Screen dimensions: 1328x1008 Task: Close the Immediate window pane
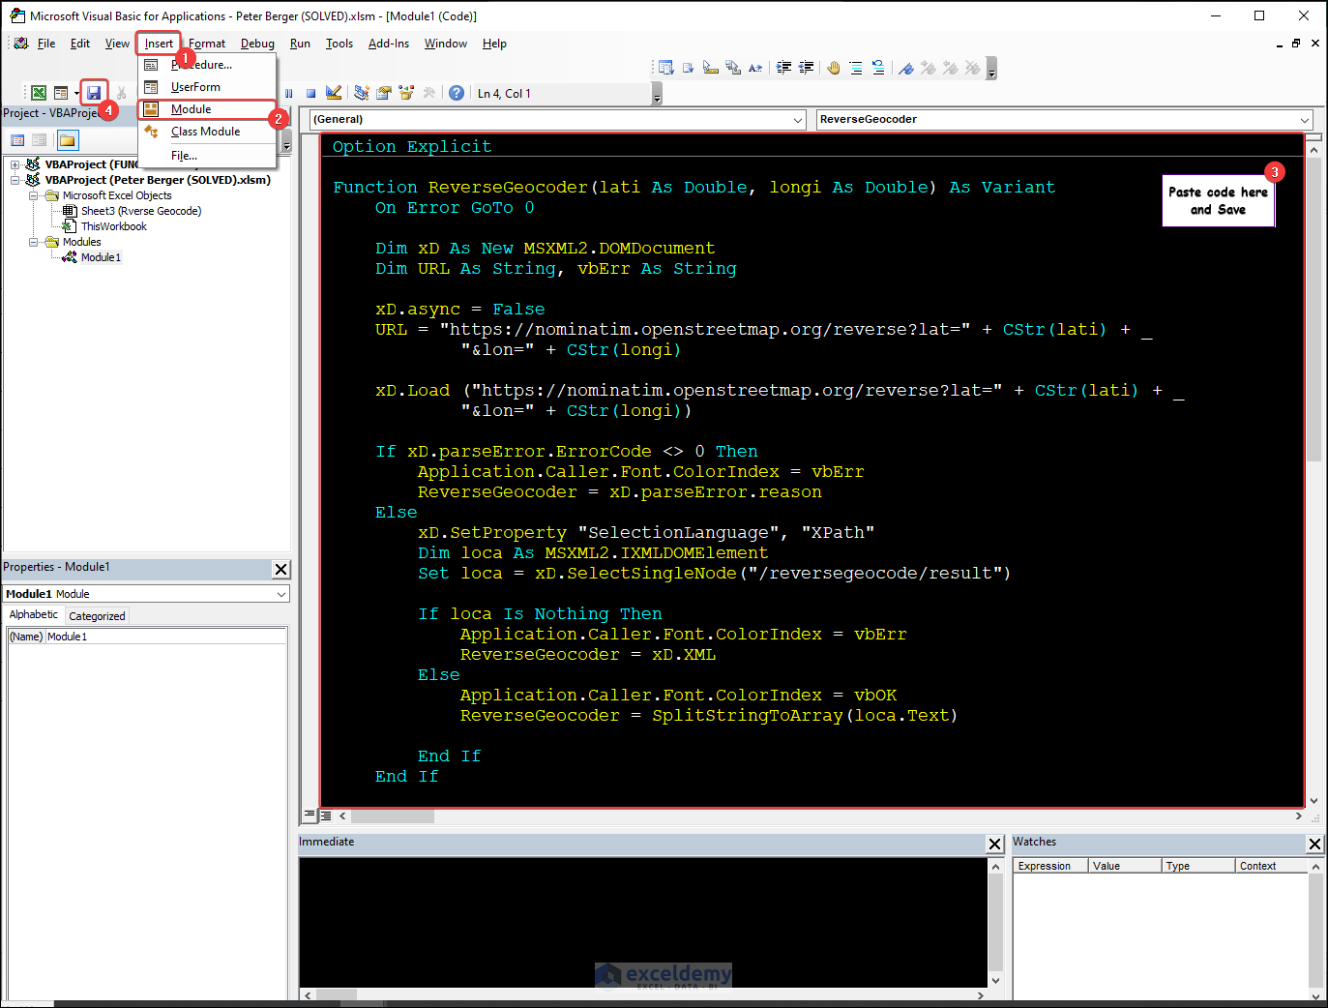[994, 844]
